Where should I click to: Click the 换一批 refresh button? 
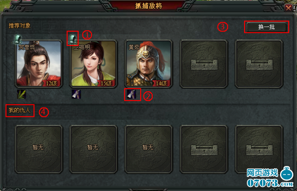pos(266,27)
